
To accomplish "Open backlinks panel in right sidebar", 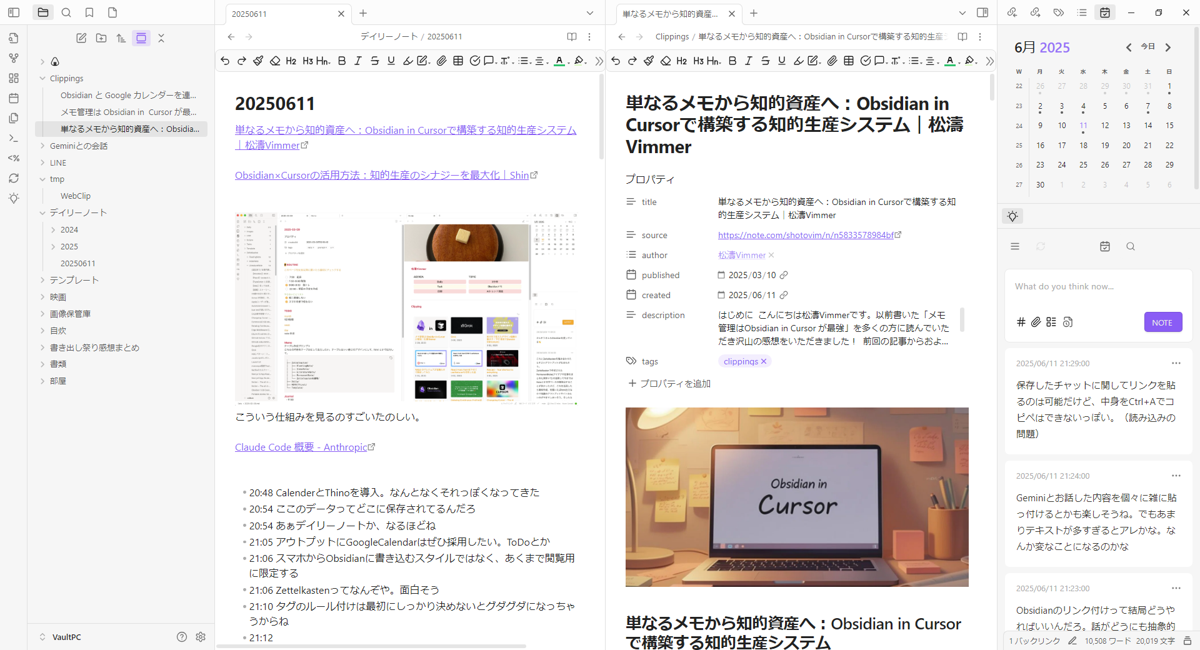I will [1012, 12].
